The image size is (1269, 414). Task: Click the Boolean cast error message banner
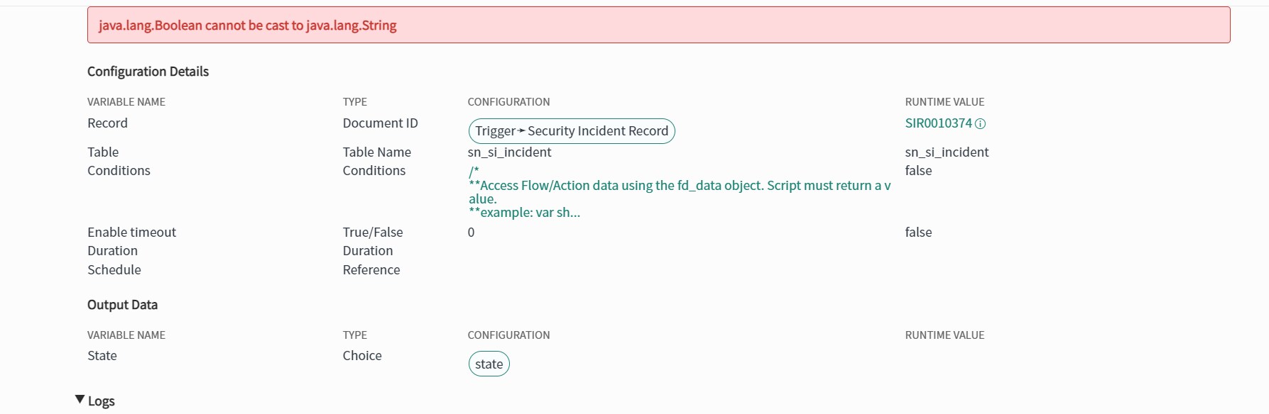[658, 26]
